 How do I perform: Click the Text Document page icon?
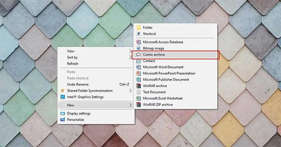tap(138, 92)
